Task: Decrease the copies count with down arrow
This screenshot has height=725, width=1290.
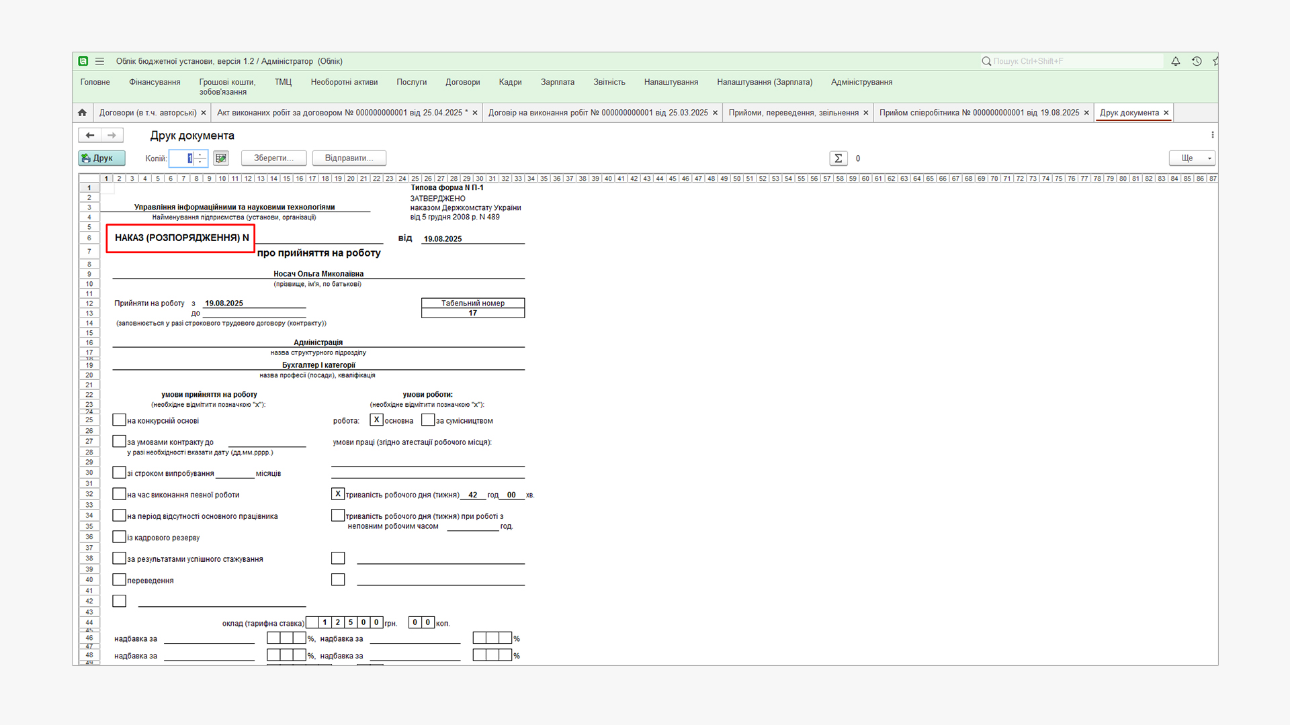Action: tap(200, 162)
